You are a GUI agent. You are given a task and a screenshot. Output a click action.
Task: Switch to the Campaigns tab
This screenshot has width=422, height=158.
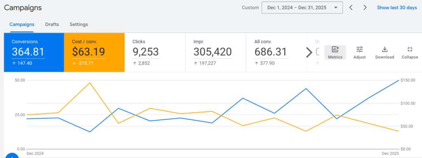22,24
